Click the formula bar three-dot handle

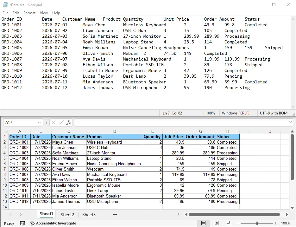46,122
